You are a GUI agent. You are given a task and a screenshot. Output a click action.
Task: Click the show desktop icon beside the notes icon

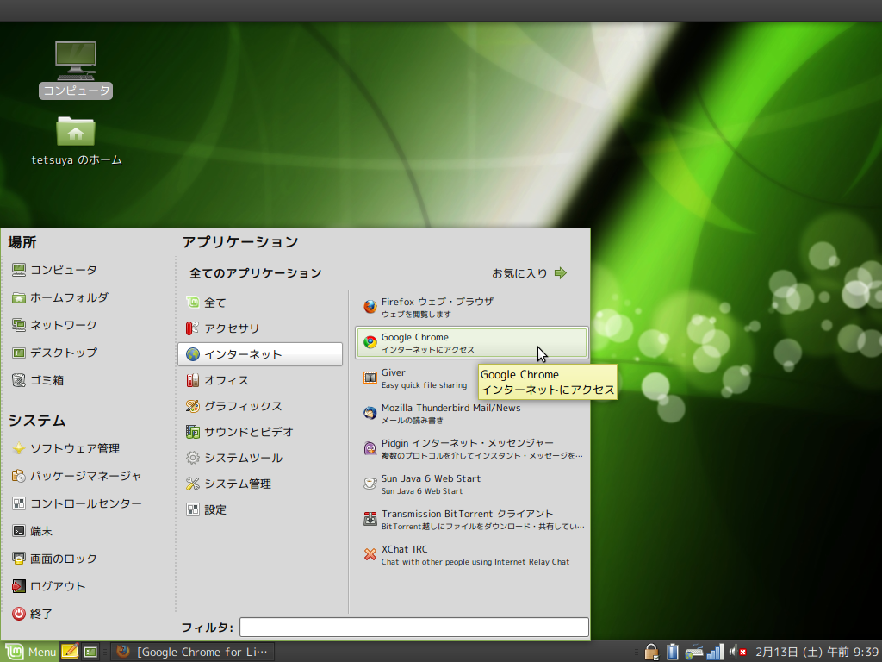pyautogui.click(x=90, y=652)
